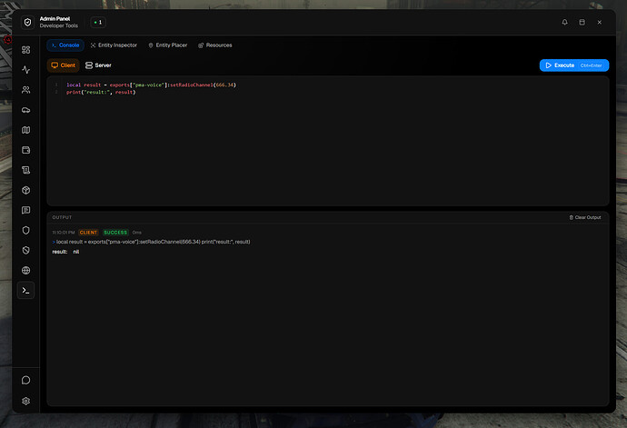Image resolution: width=627 pixels, height=428 pixels.
Task: Open the players (users) sidebar icon
Action: tap(26, 90)
